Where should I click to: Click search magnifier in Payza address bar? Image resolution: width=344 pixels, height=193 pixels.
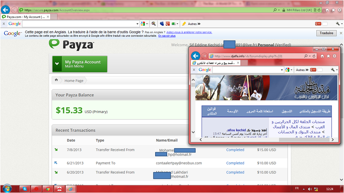click(275, 10)
